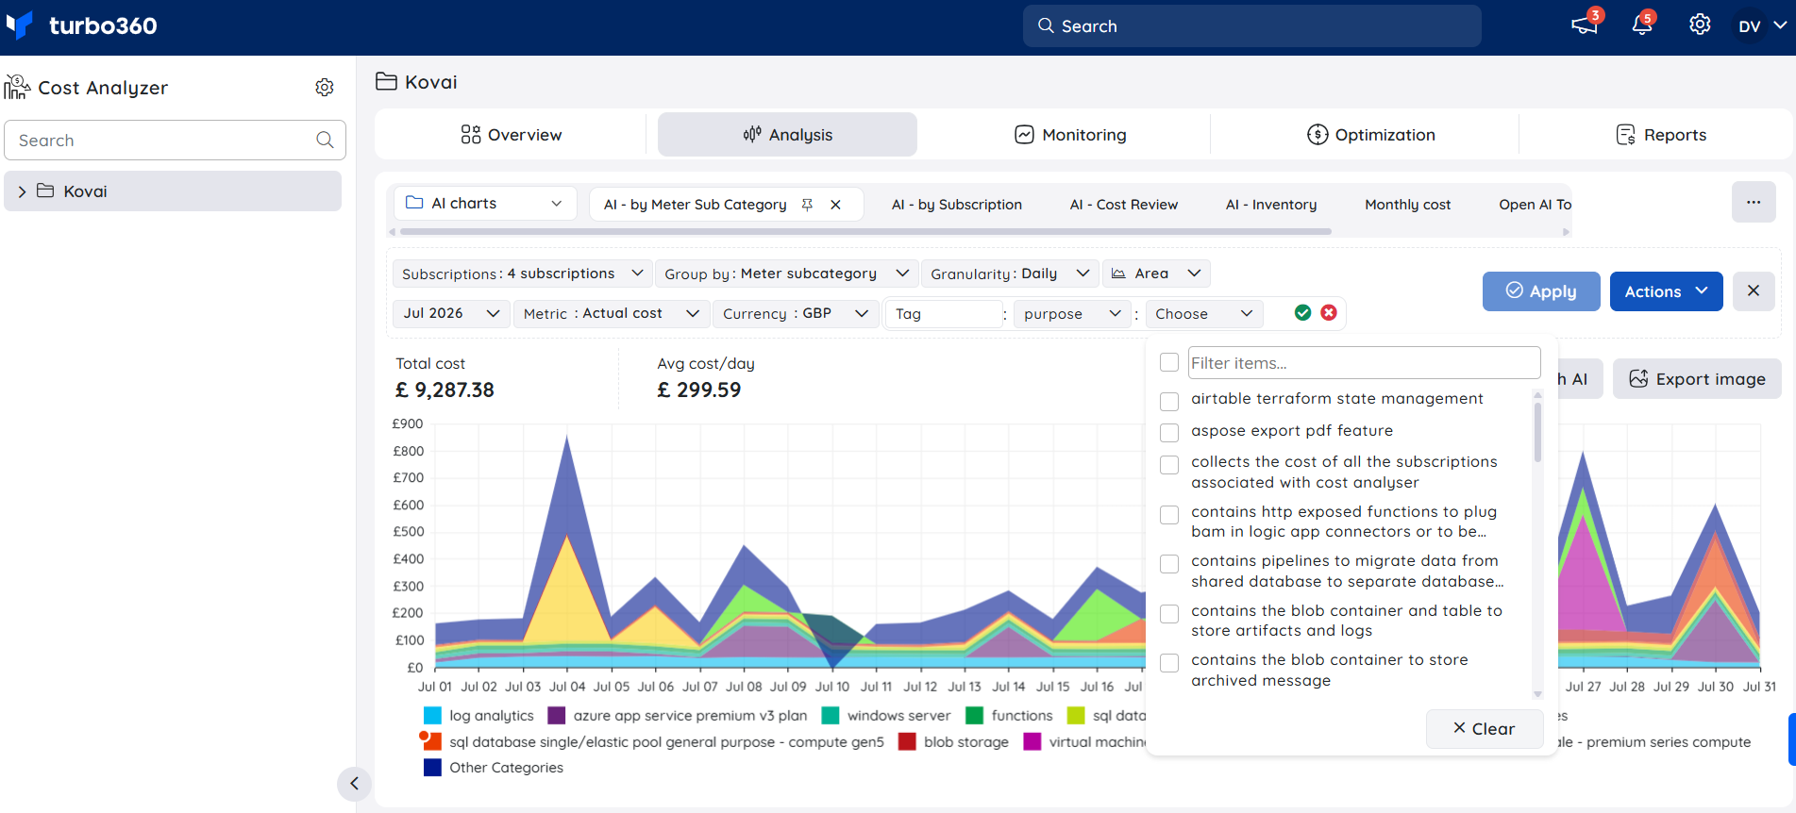1796x813 pixels.
Task: Click the Tag input field
Action: click(944, 313)
